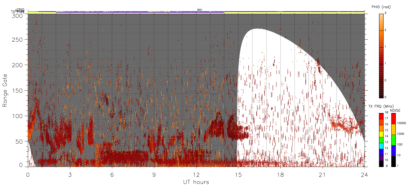This screenshot has height=189, width=410.
Task: Click x-axis tick label '15'
Action: [x=238, y=174]
